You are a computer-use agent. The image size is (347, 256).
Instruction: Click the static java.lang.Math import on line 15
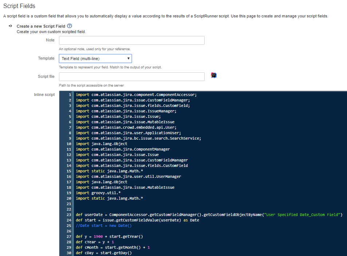coord(109,171)
